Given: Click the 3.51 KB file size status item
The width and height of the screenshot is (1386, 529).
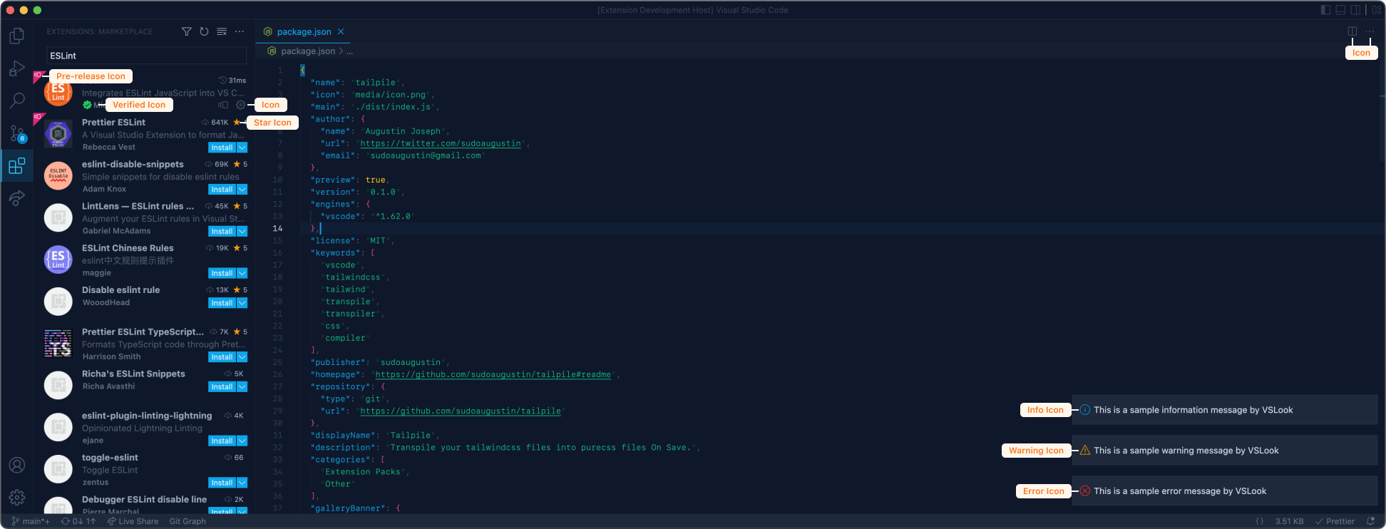Looking at the screenshot, I should [x=1289, y=521].
